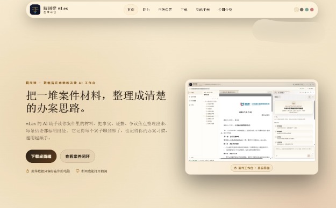336x208 pixels.
Task: Click the πLex scales logo icon
Action: tap(35, 10)
